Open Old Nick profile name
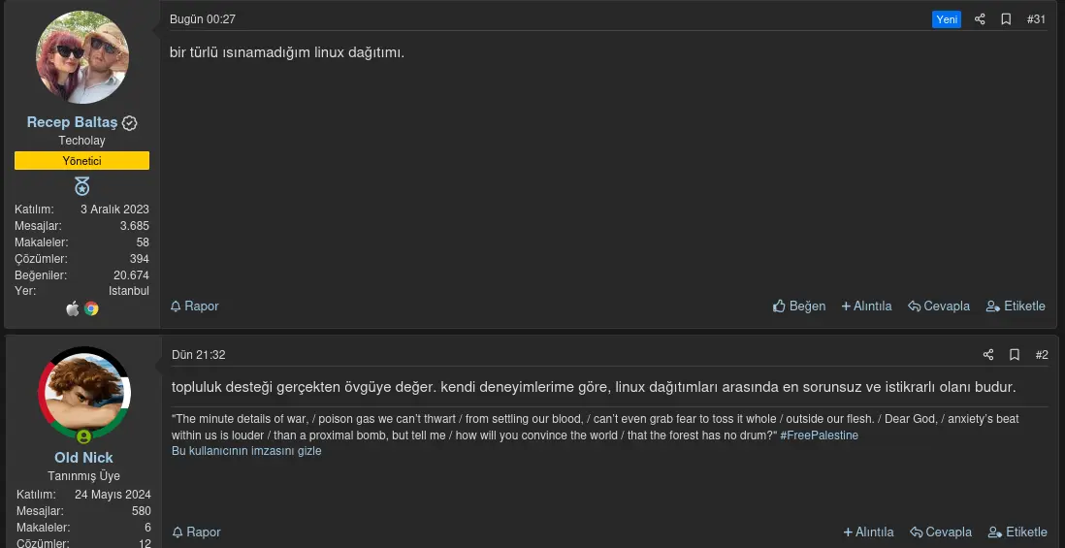 click(x=84, y=458)
